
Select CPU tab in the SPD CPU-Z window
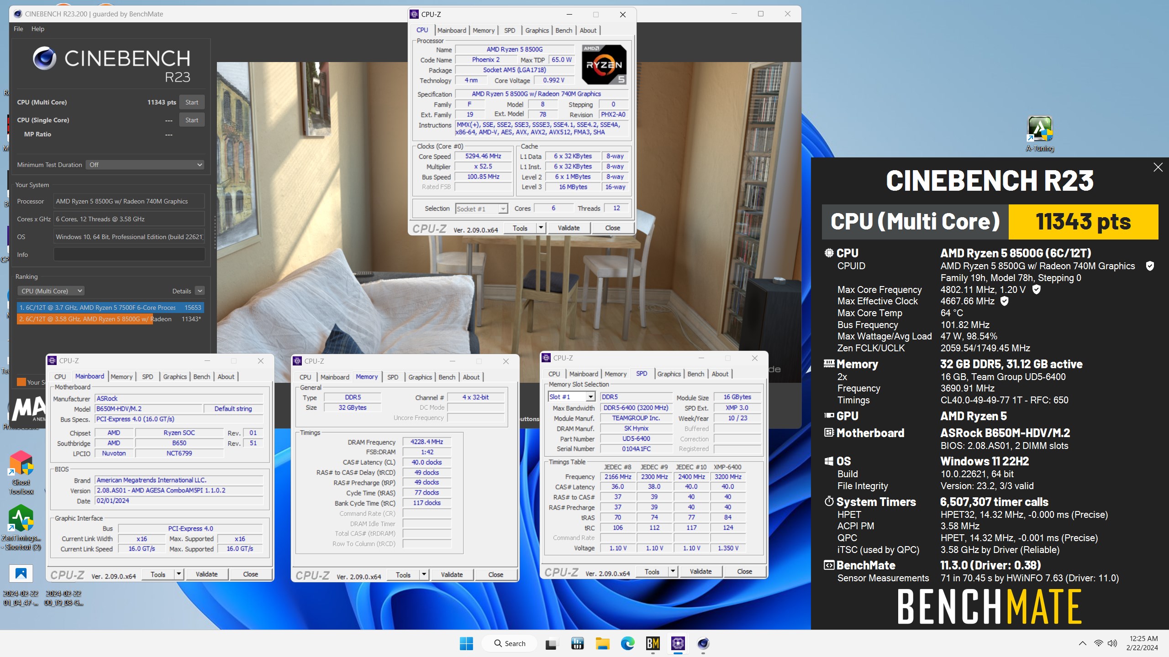[x=554, y=374]
